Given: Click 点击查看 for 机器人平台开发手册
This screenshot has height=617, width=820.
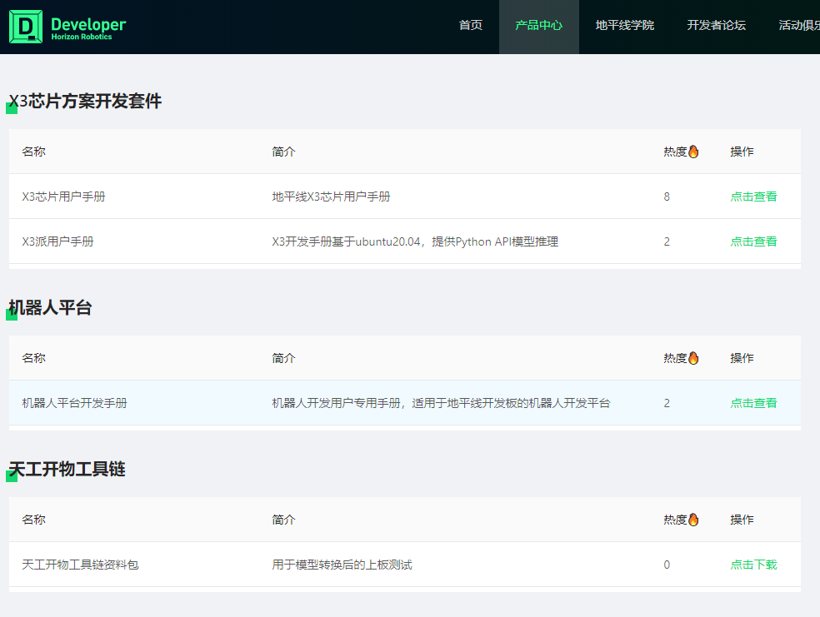Looking at the screenshot, I should pyautogui.click(x=753, y=403).
